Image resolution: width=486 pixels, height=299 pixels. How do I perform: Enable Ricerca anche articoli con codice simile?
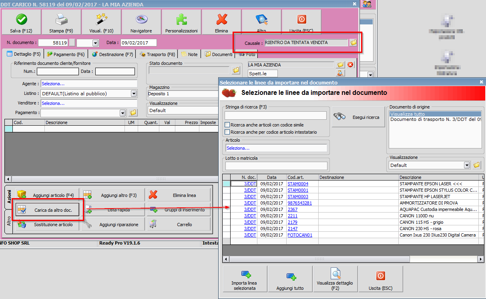pyautogui.click(x=227, y=125)
